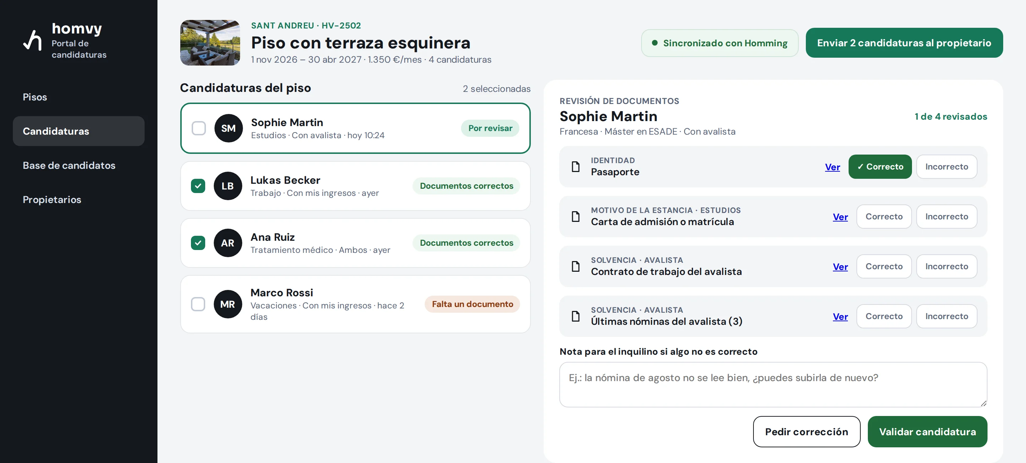This screenshot has width=1026, height=463.
Task: Go to Base de candidatos
Action: click(78, 165)
